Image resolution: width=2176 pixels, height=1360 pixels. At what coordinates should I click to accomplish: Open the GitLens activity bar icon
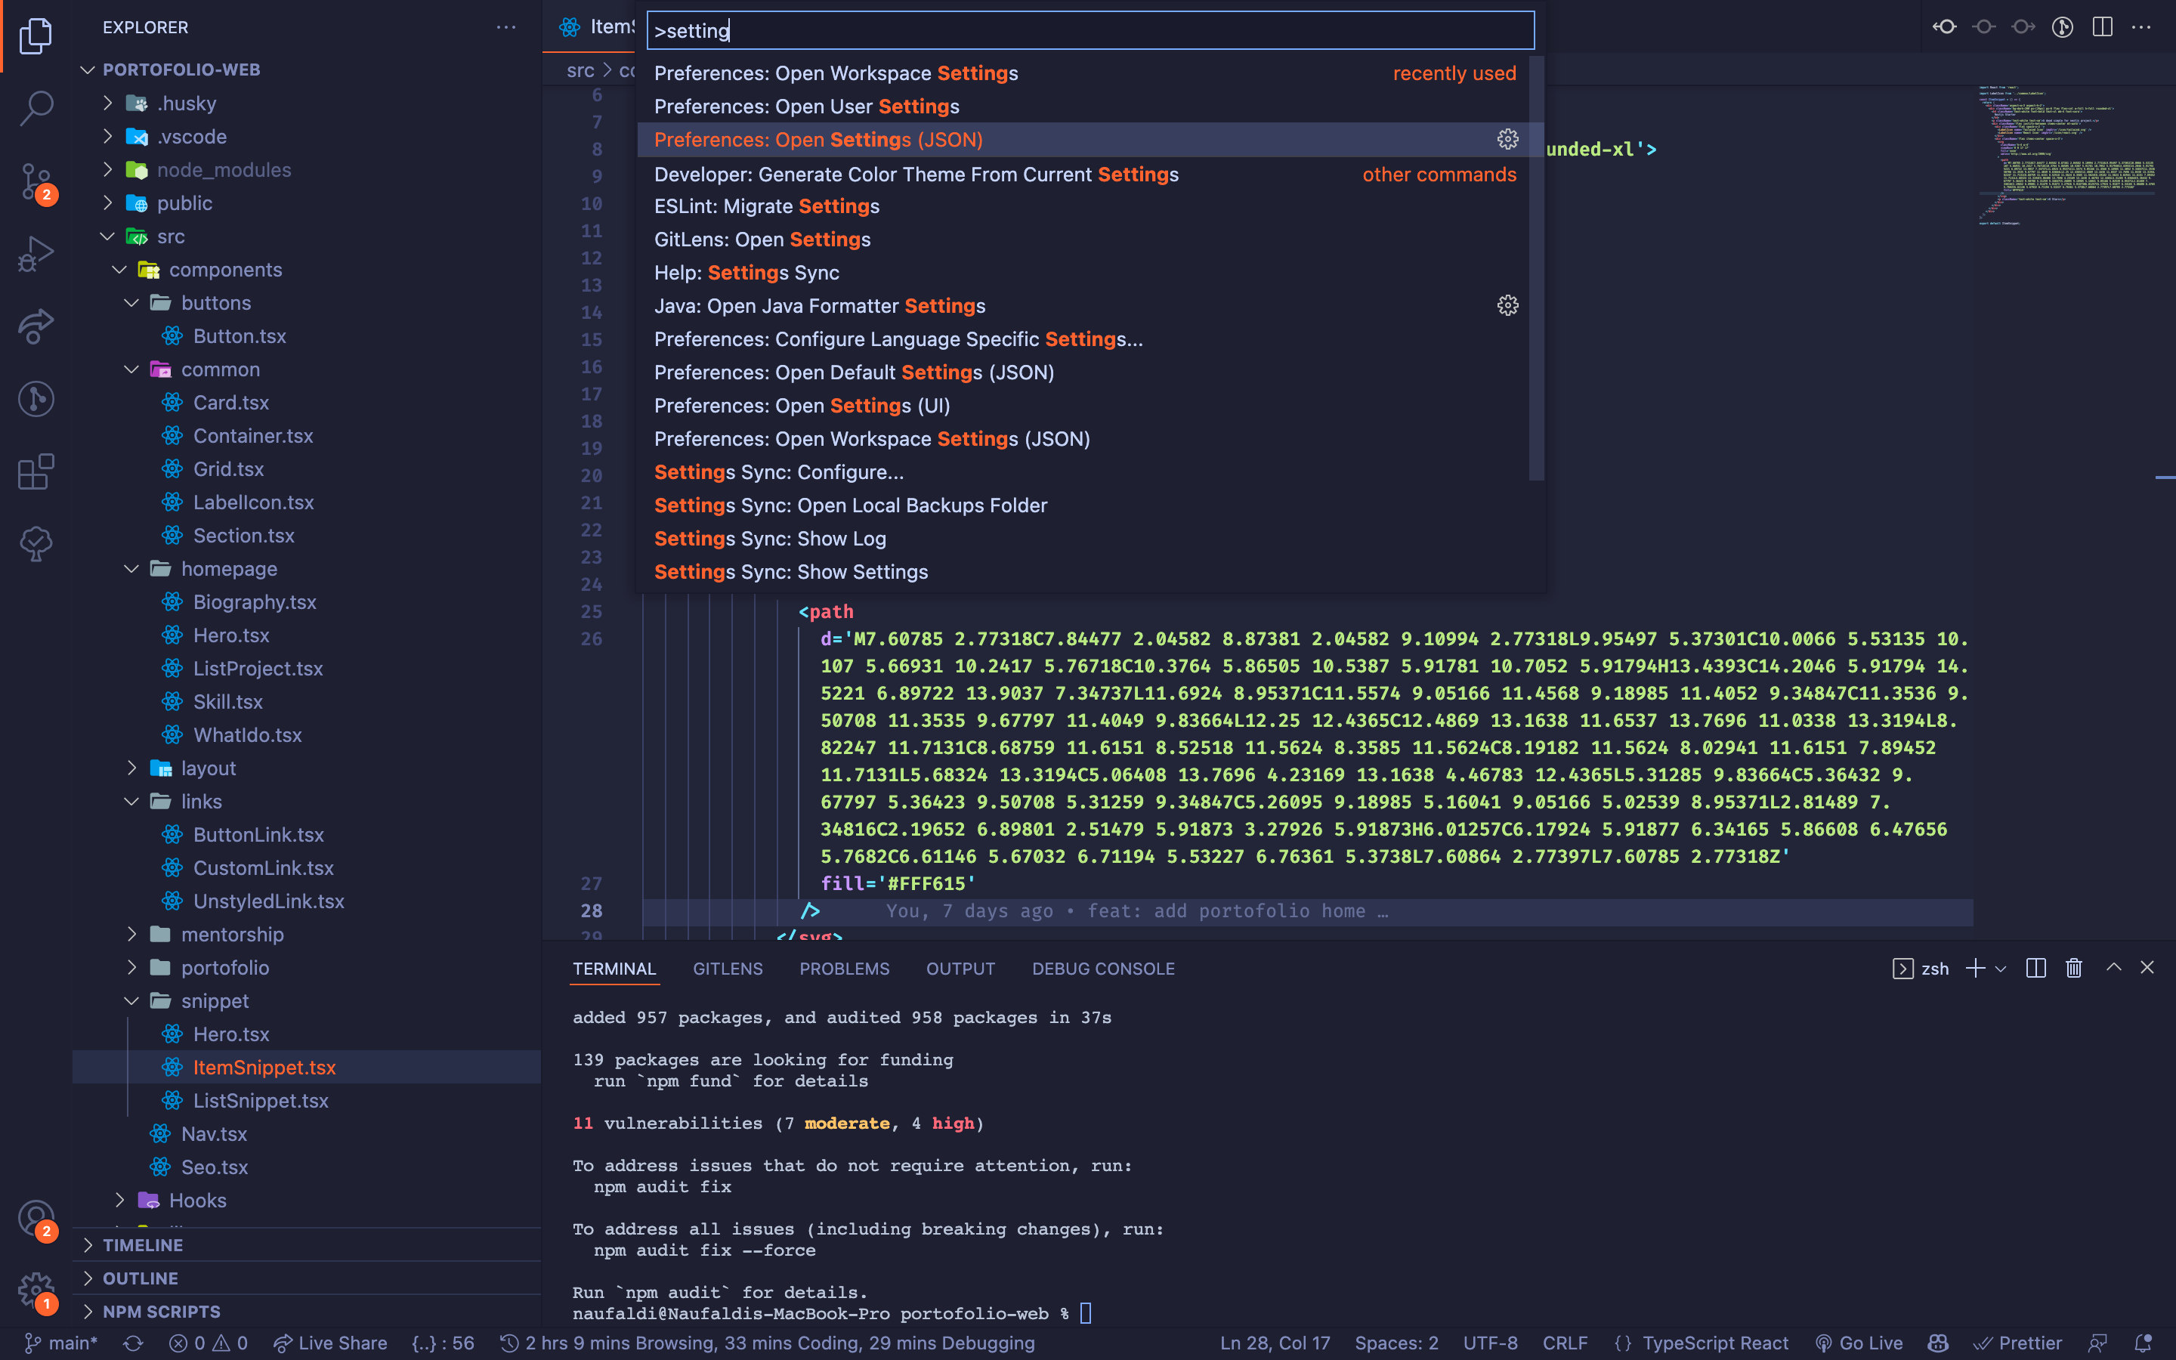tap(36, 398)
